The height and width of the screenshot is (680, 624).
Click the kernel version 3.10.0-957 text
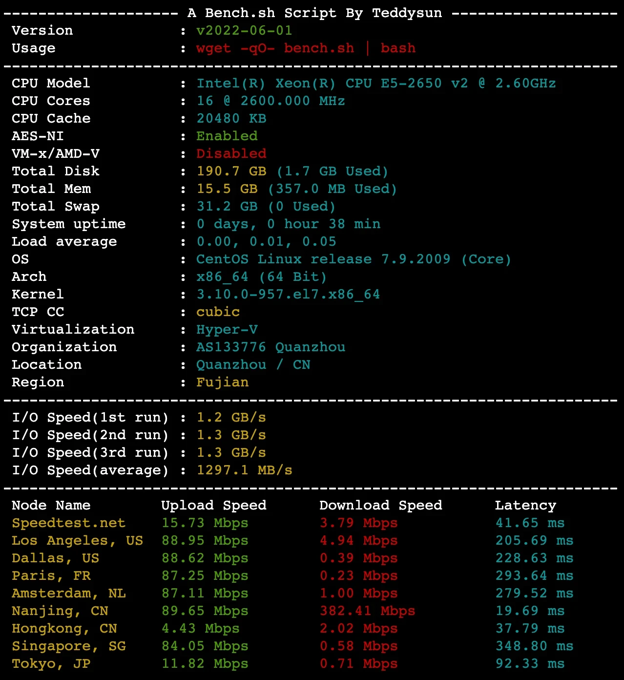[x=288, y=295]
